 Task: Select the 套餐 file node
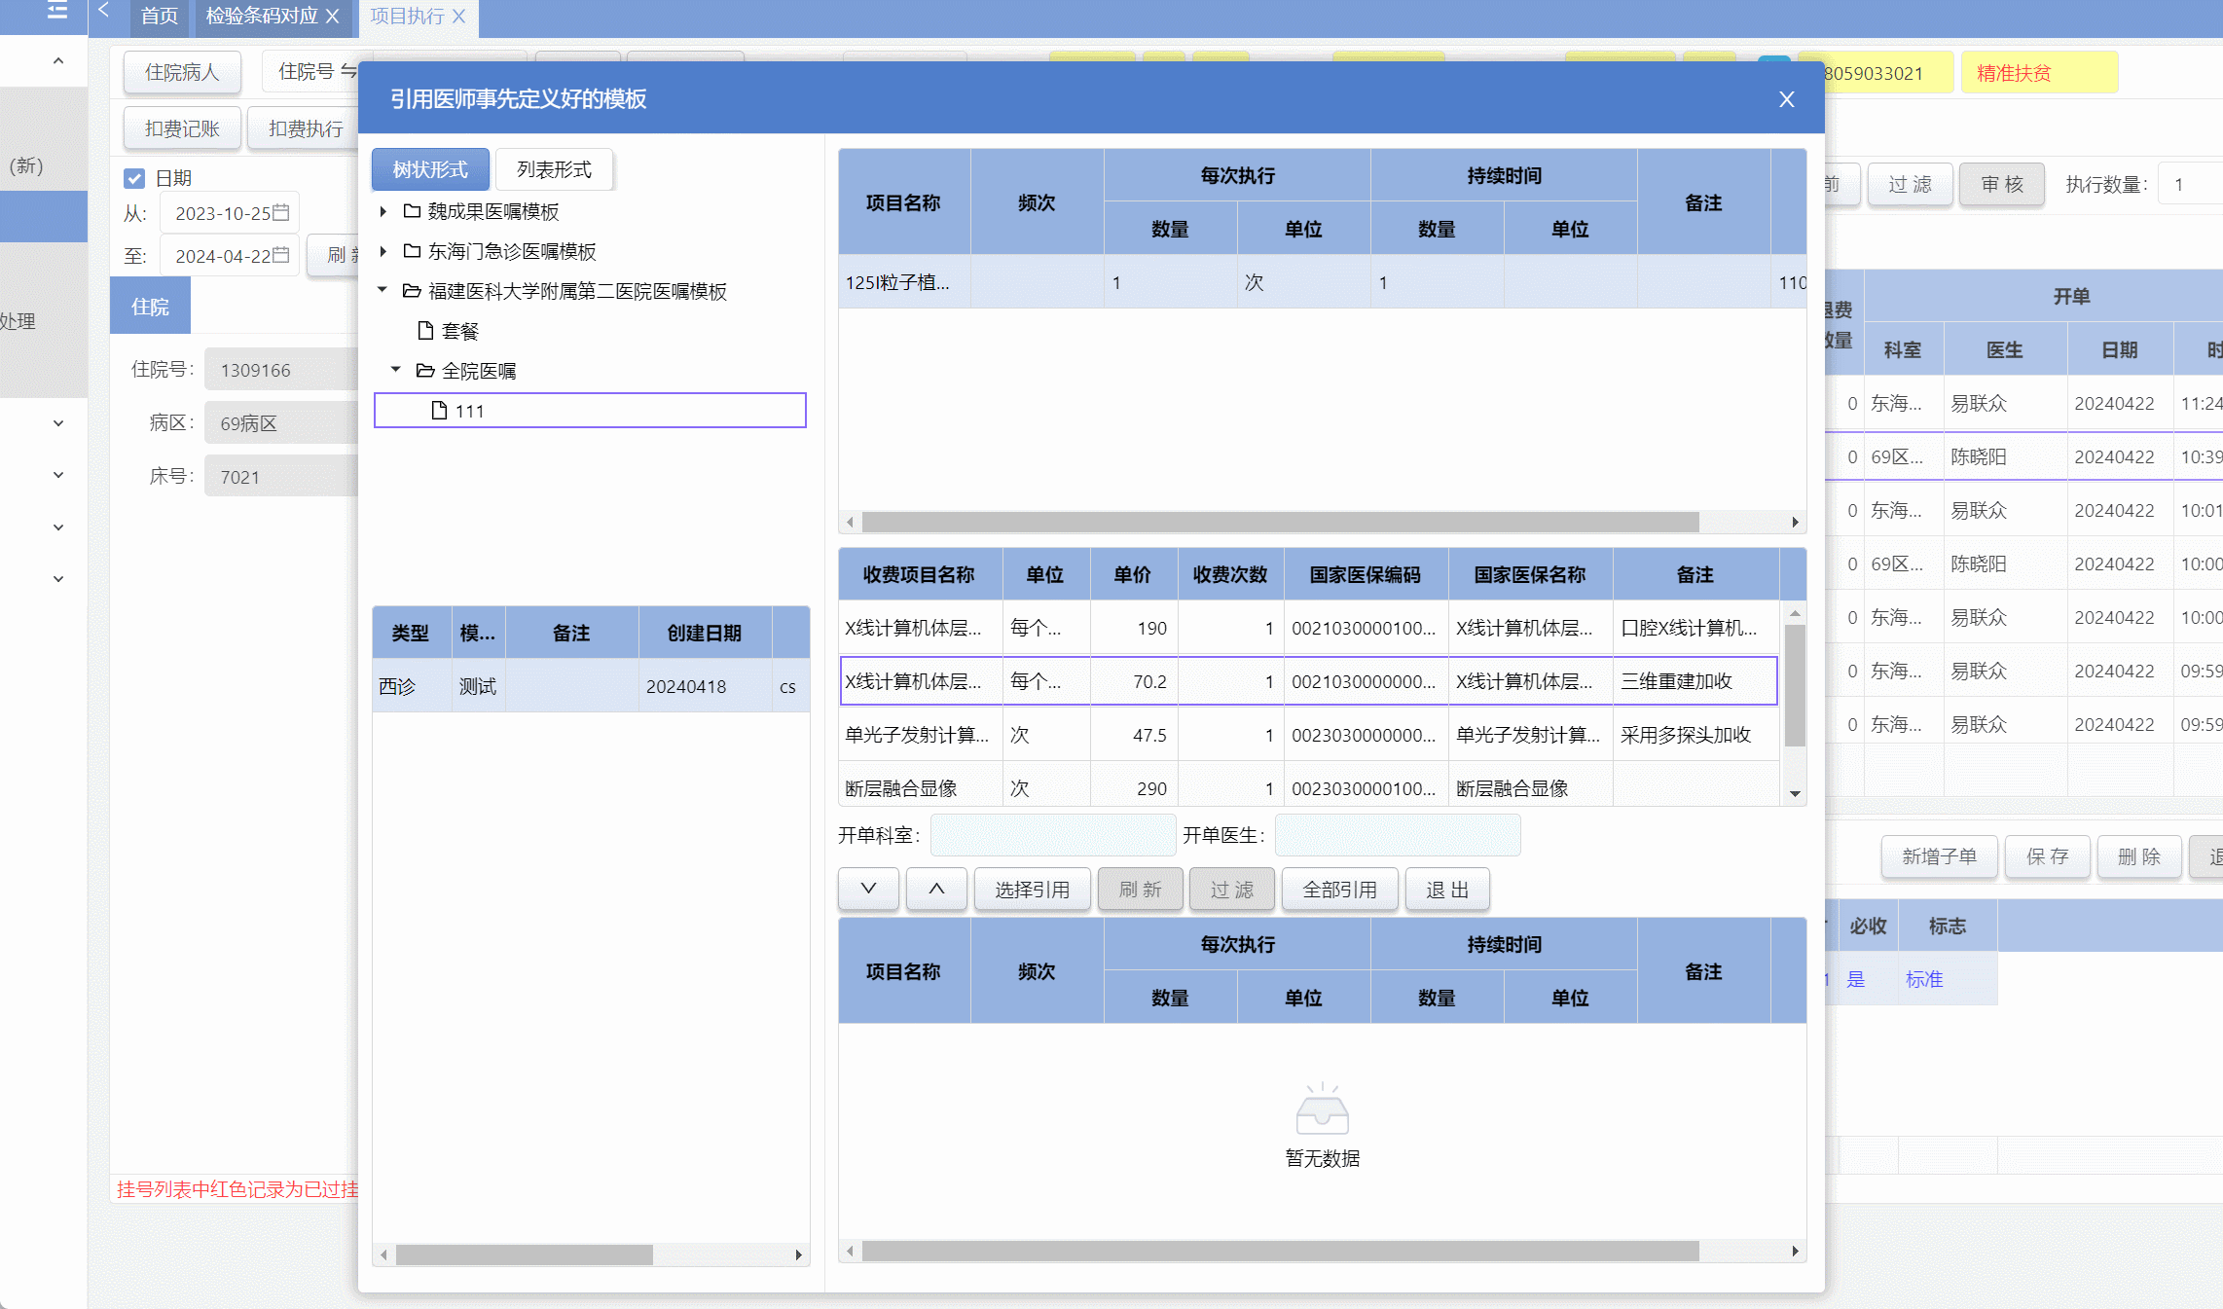click(459, 331)
